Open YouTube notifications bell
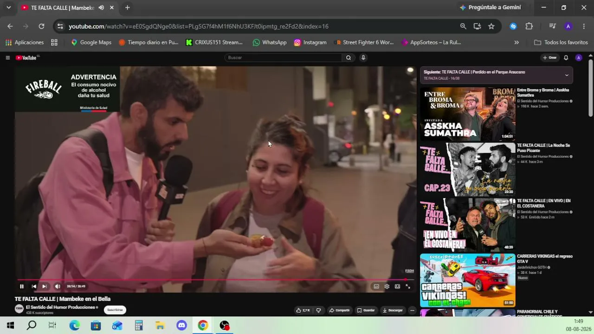 click(566, 58)
